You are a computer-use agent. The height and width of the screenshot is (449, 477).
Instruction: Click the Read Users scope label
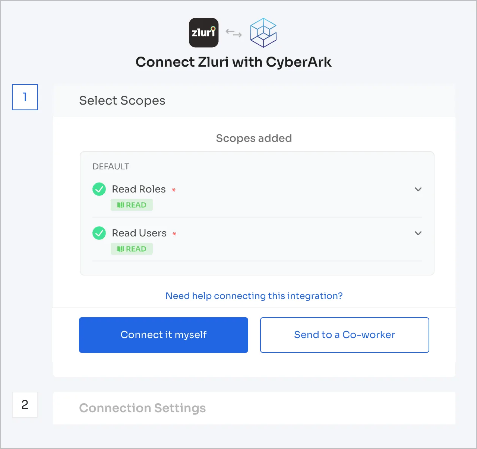pyautogui.click(x=139, y=233)
